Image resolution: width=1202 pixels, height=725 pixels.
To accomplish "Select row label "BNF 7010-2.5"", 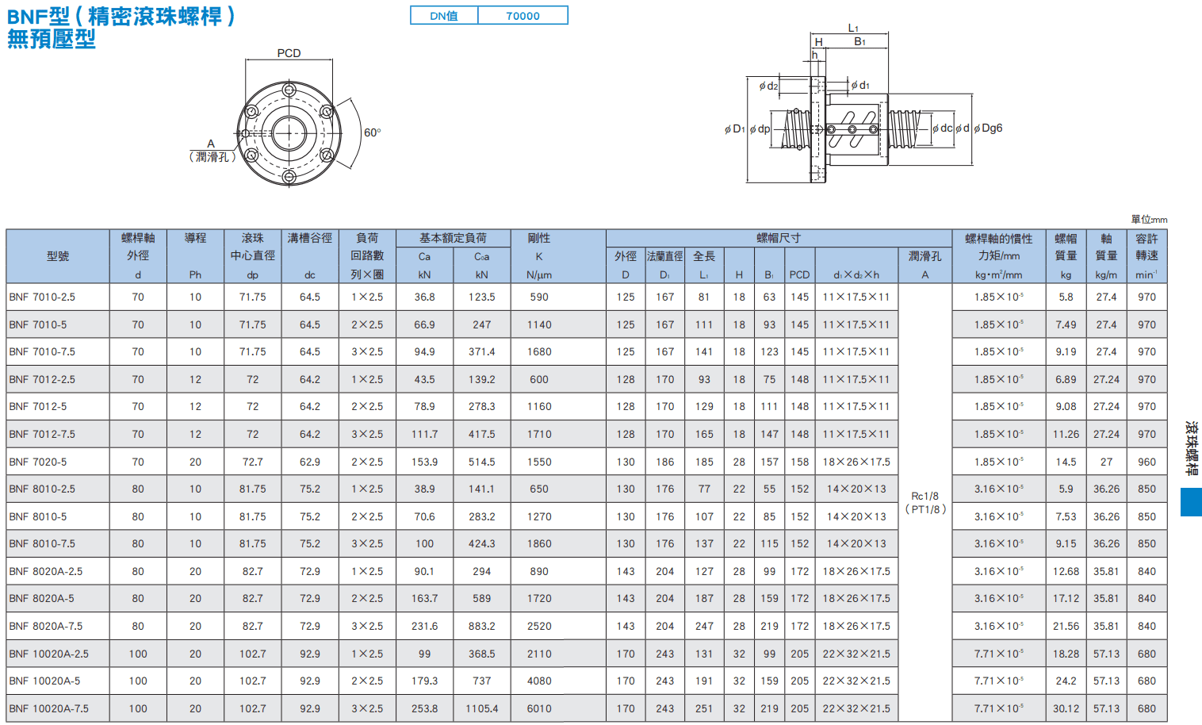I will tap(42, 297).
